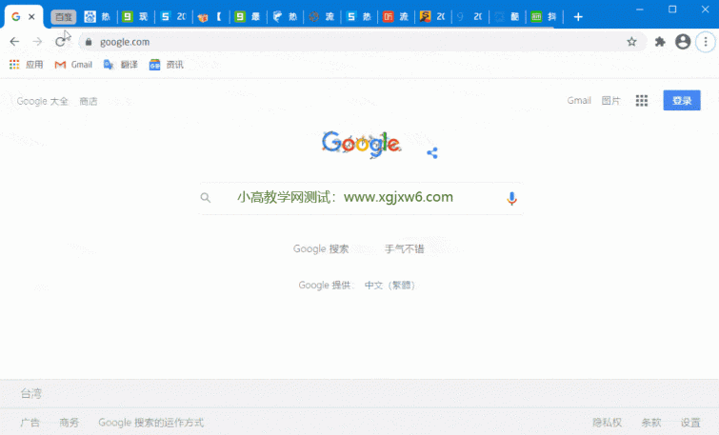
Task: Start voice search with the microphone icon
Action: 511,198
